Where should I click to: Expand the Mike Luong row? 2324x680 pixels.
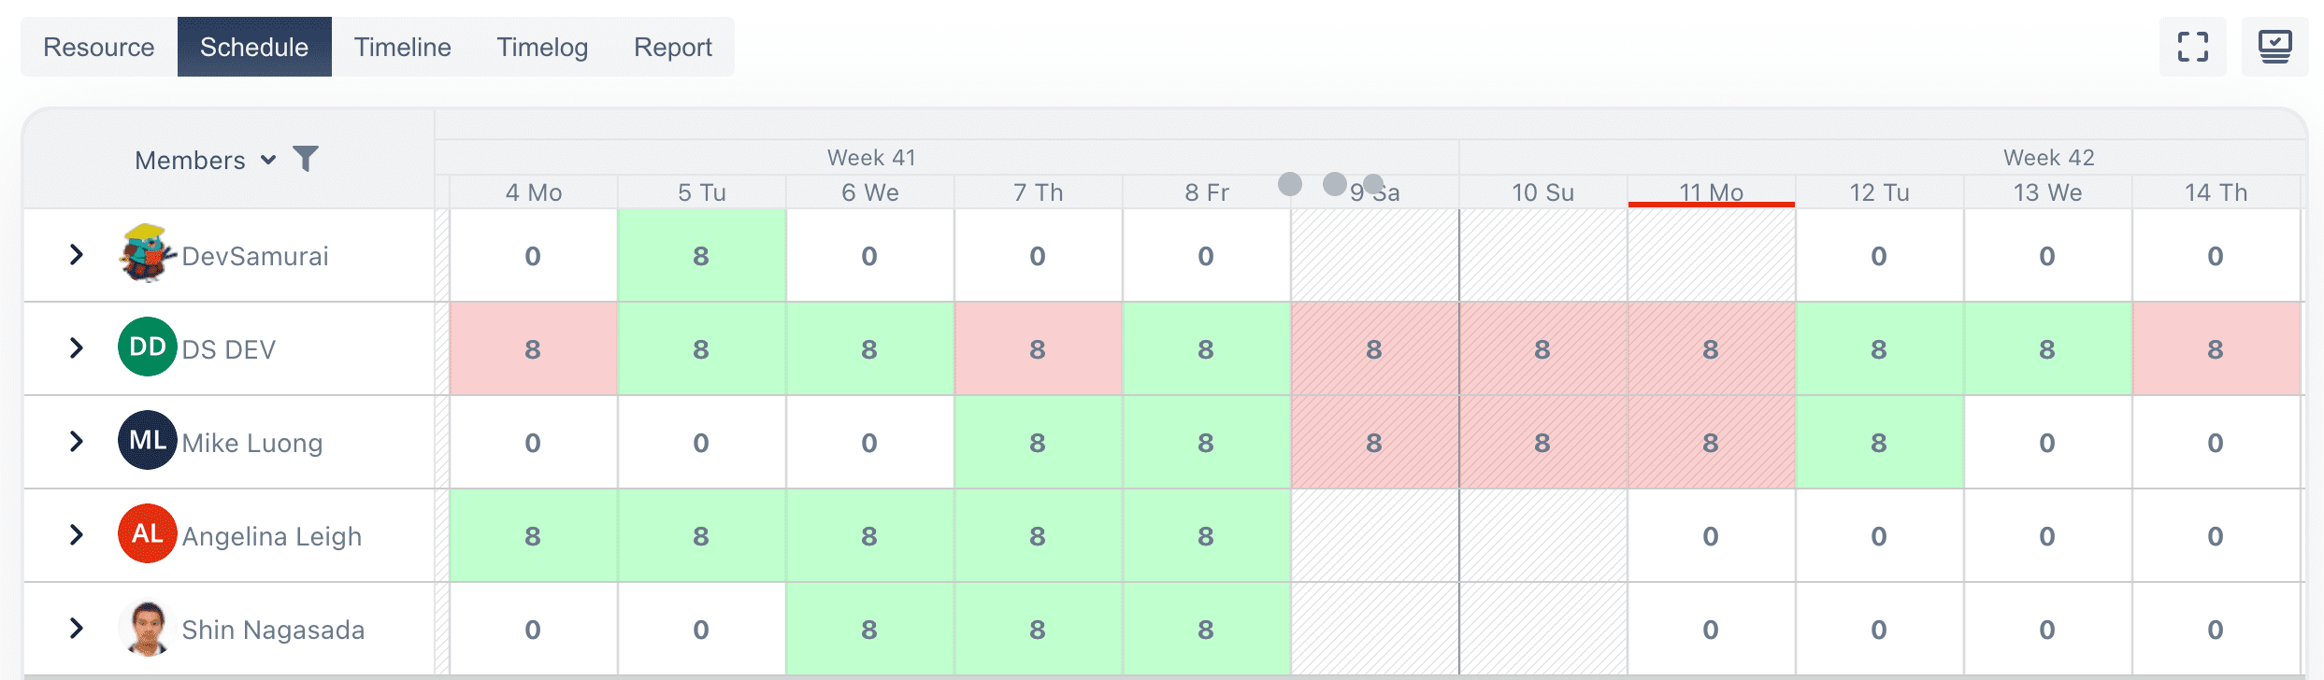77,441
